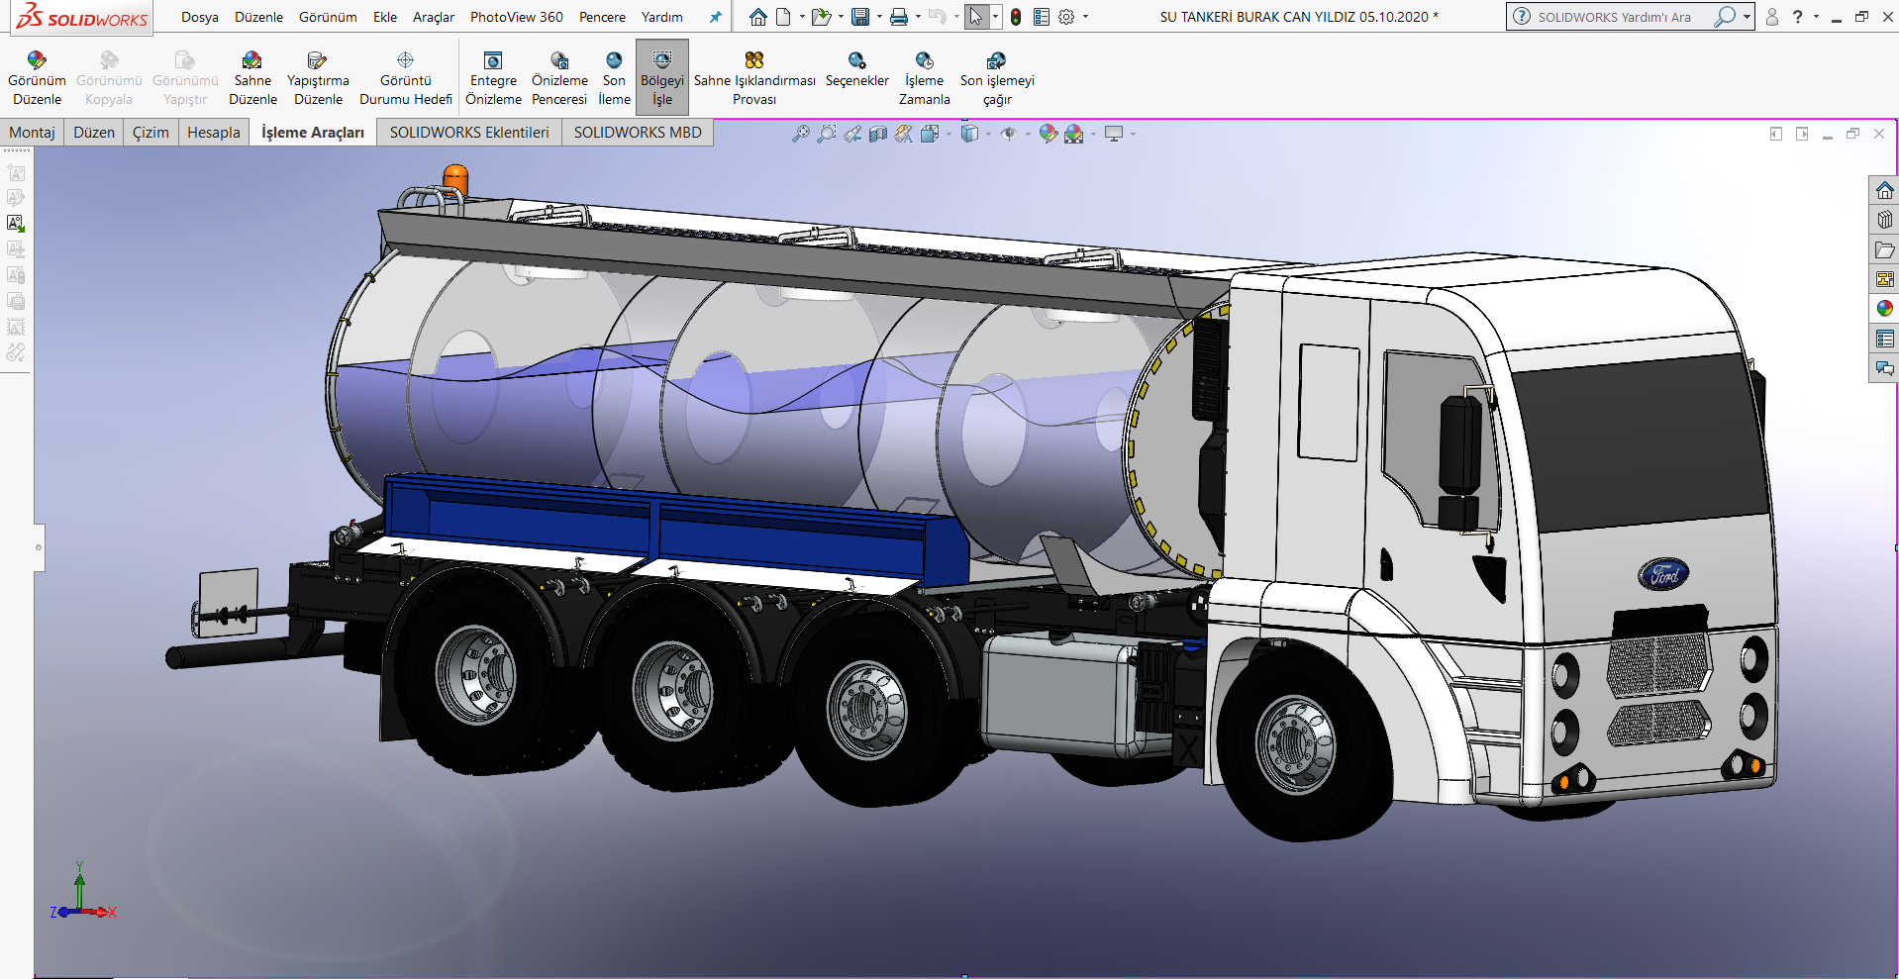Open Yapıştırma Düzenle (Edit Decal) tool
Viewport: 1899px width, 979px height.
(318, 78)
